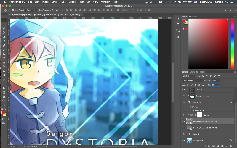
Task: Toggle Outer Glow effect visibility
Action: pyautogui.click(x=193, y=110)
